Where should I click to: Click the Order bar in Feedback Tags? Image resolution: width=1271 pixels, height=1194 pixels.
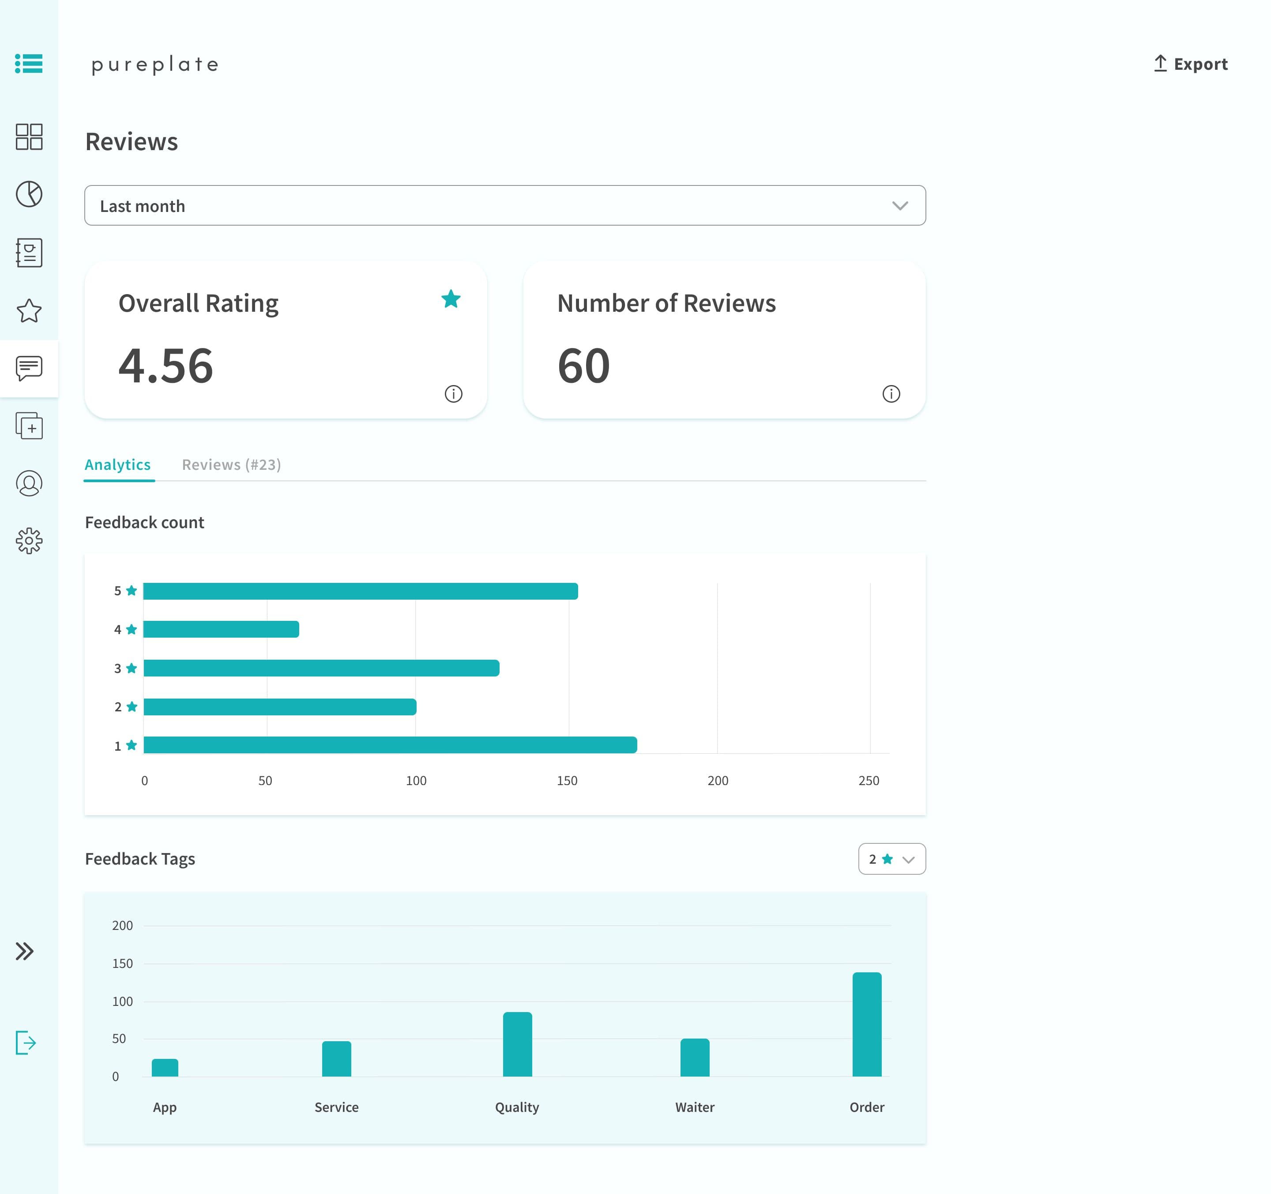click(866, 1024)
